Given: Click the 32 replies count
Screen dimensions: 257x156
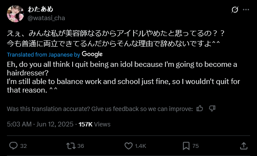Looking at the screenshot, I should point(24,146).
